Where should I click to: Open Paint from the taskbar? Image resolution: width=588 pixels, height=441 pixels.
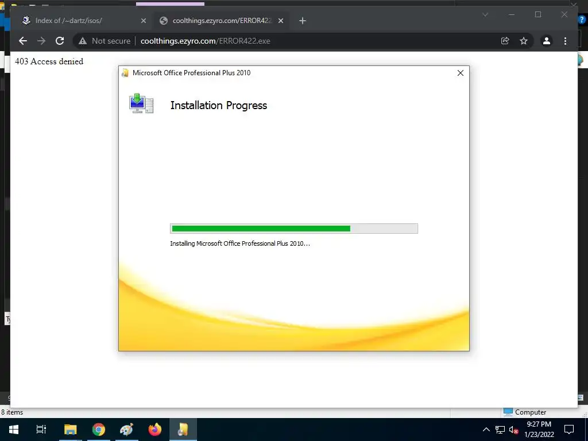point(126,430)
